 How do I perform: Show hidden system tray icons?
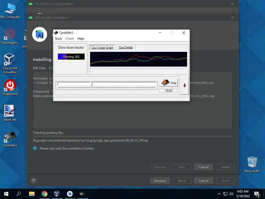219,194
